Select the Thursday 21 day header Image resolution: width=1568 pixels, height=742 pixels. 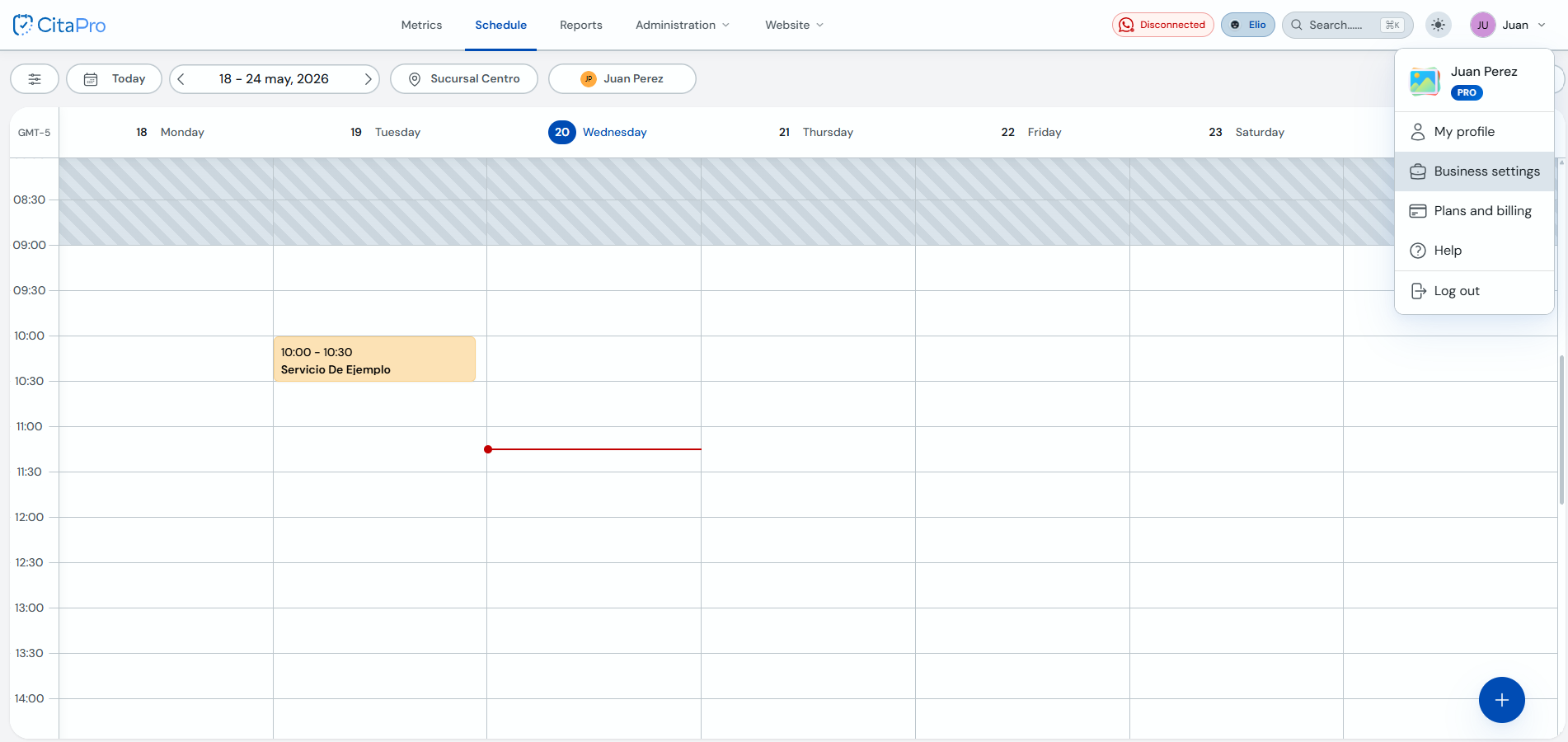pos(815,132)
